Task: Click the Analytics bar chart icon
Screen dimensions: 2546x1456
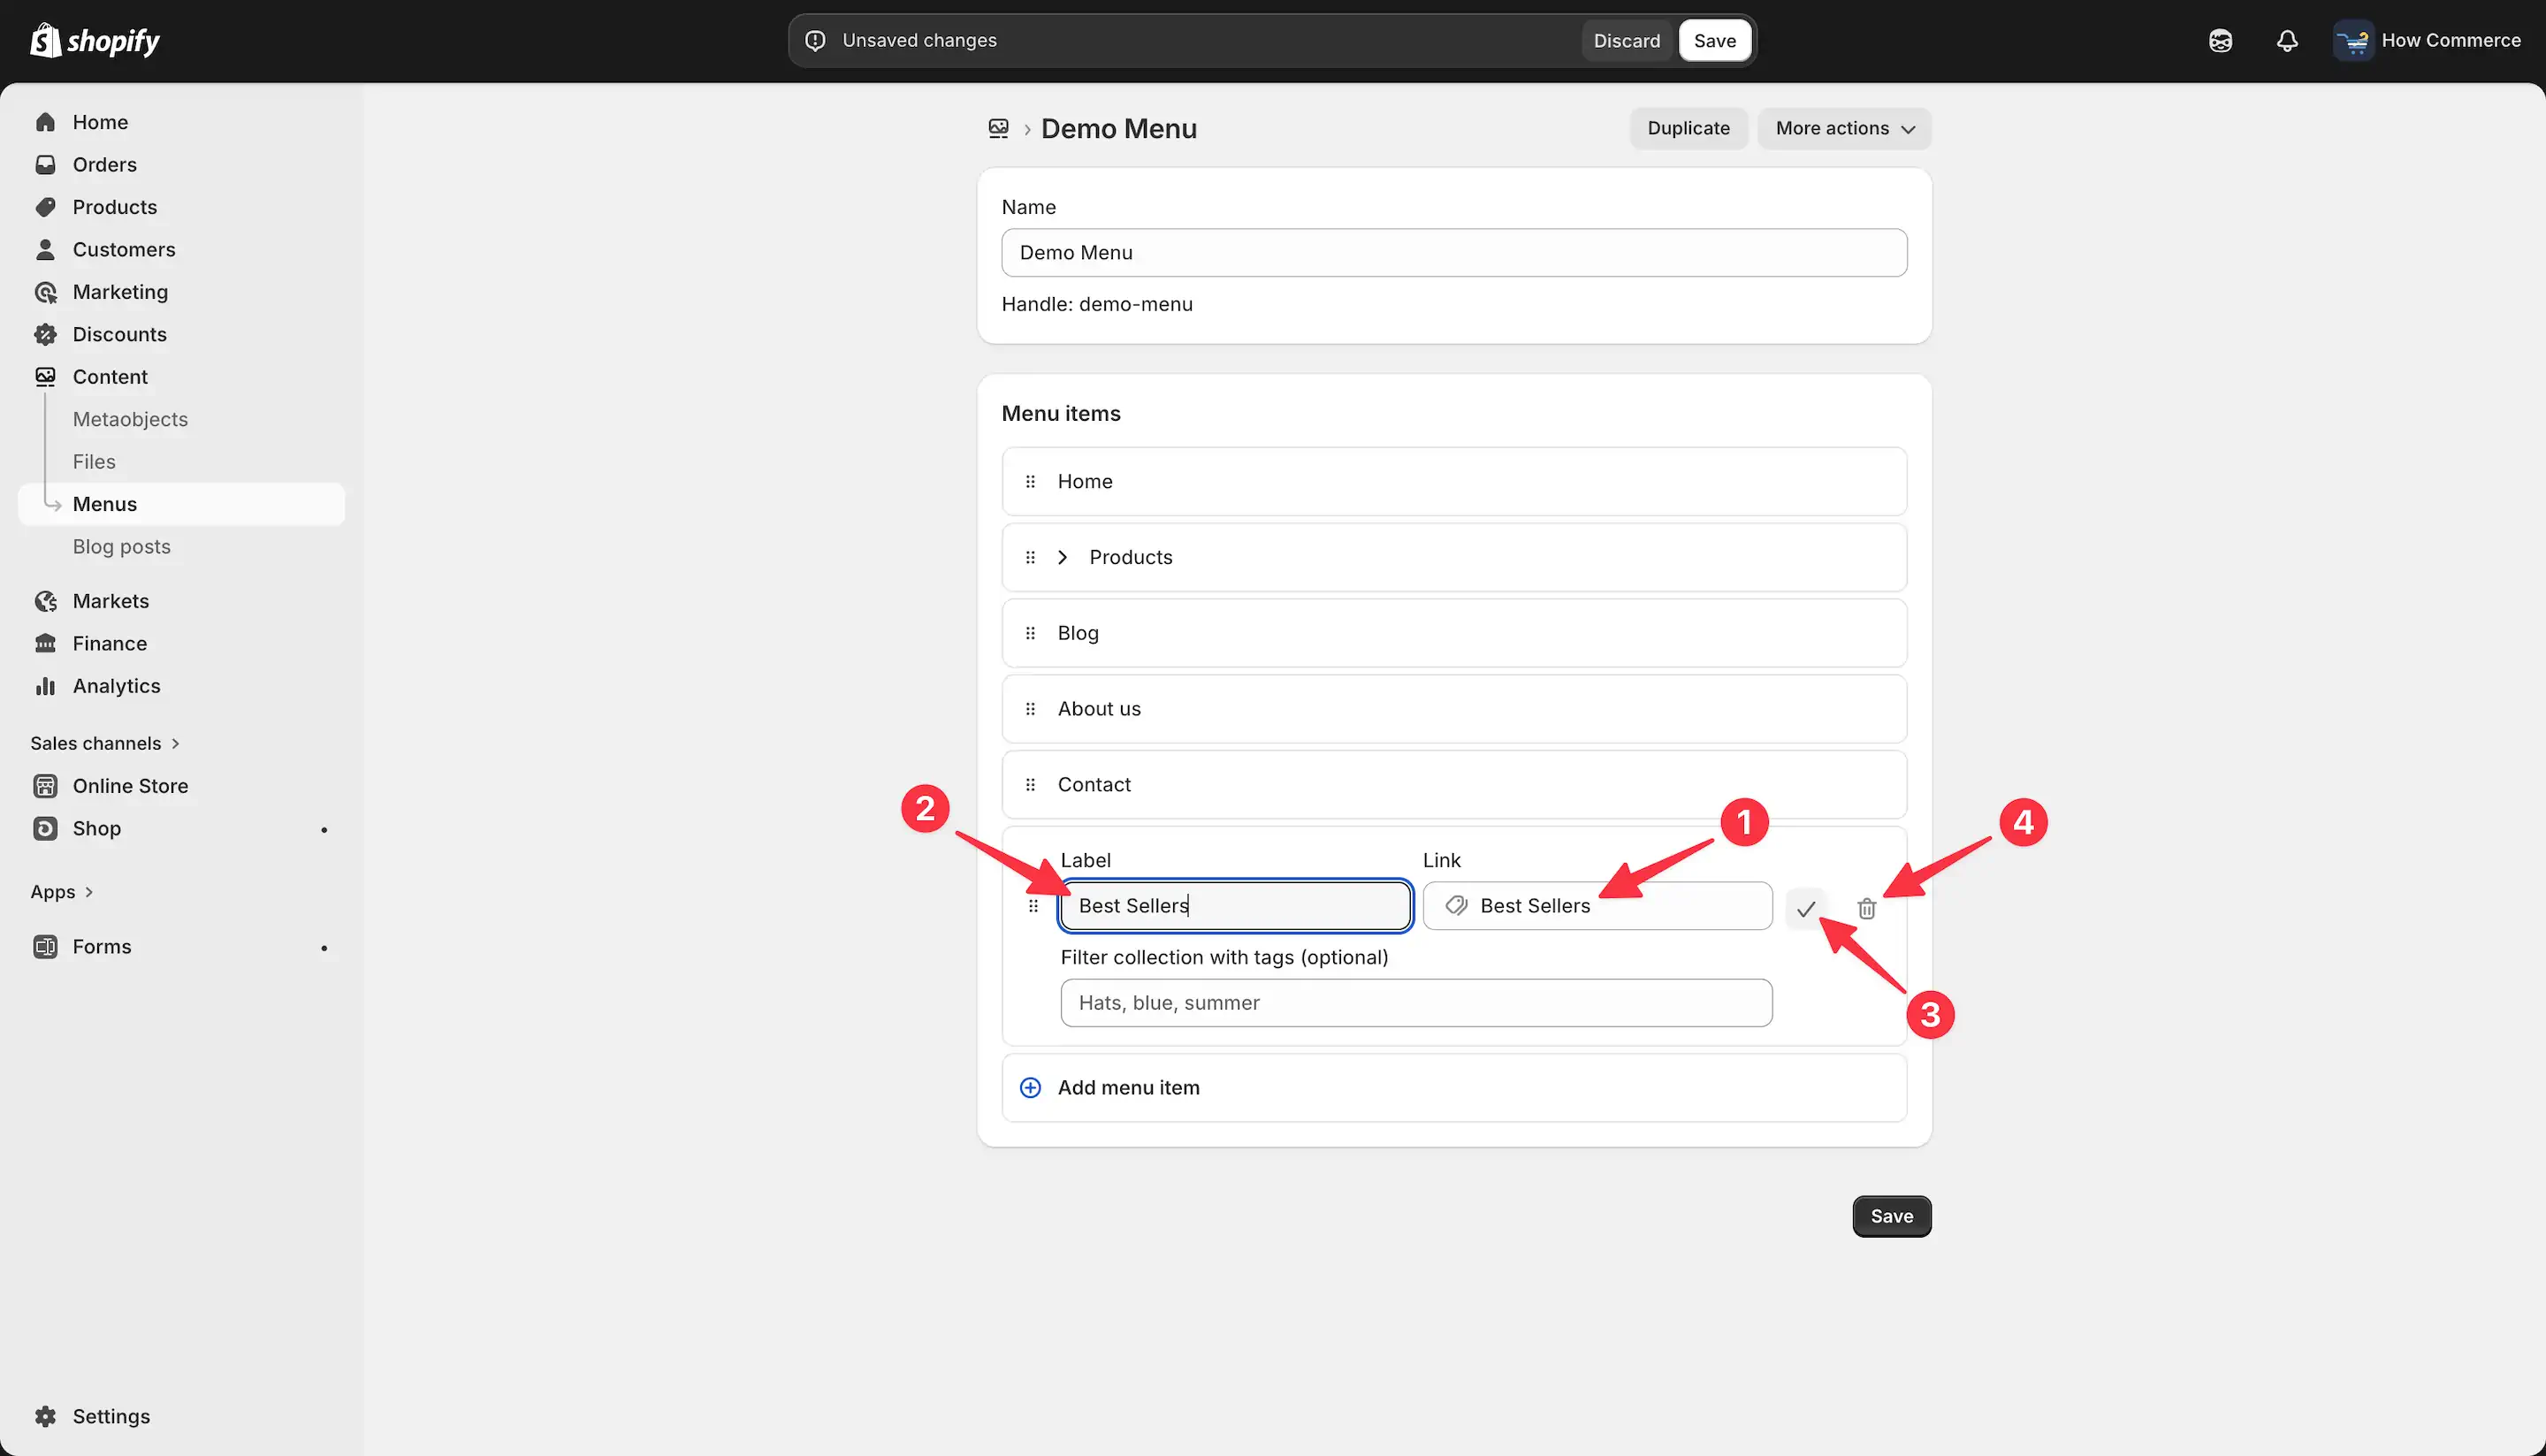Action: (x=45, y=686)
